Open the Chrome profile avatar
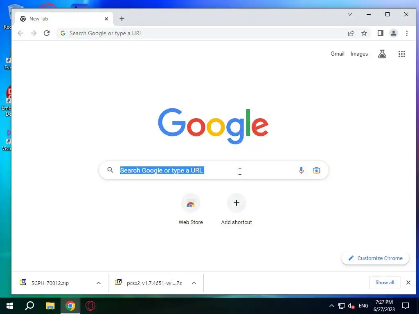Viewport: 419px width, 314px height. 394,33
